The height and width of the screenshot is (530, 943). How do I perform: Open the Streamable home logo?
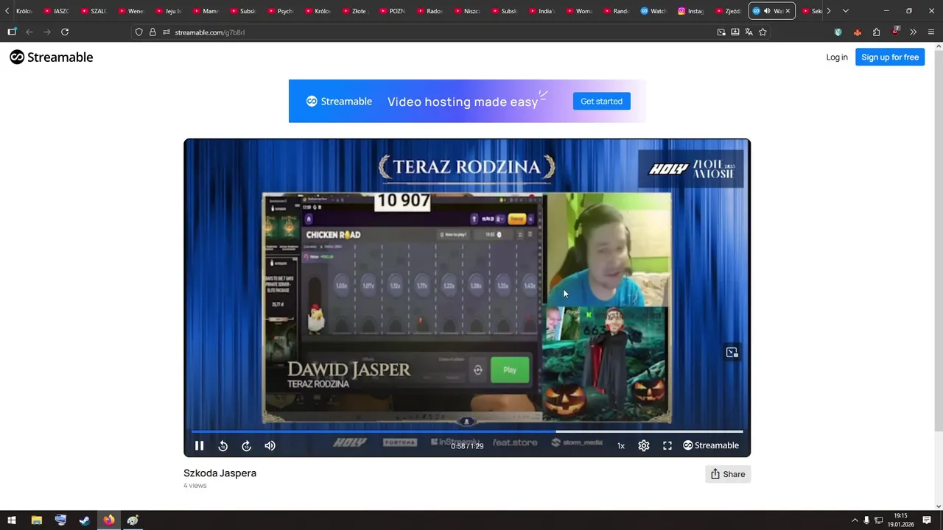(x=52, y=57)
